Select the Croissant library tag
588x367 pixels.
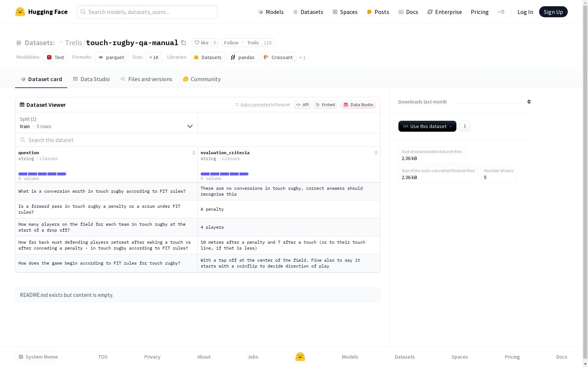click(x=278, y=57)
